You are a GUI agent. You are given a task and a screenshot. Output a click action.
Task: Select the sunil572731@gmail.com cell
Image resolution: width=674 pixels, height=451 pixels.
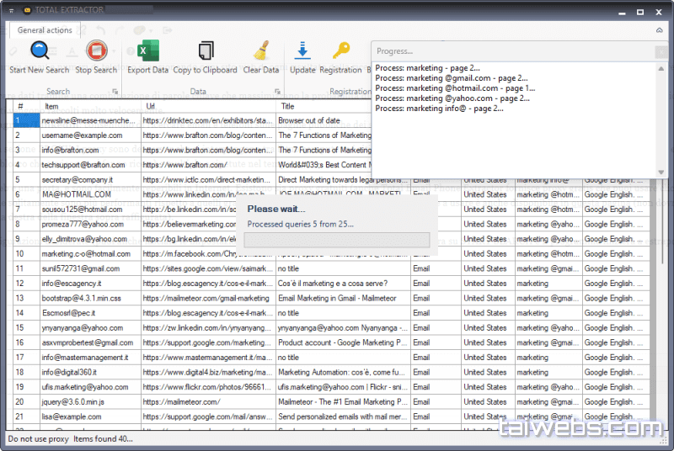[90, 268]
